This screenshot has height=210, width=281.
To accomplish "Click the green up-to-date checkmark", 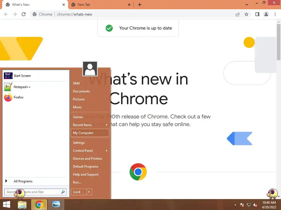I will coord(109,28).
